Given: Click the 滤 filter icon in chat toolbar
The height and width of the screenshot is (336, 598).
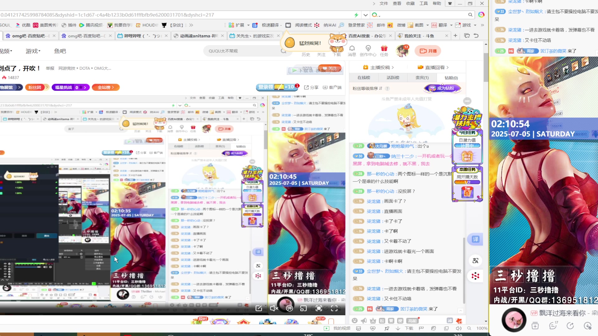Looking at the screenshot, I should tap(450, 320).
